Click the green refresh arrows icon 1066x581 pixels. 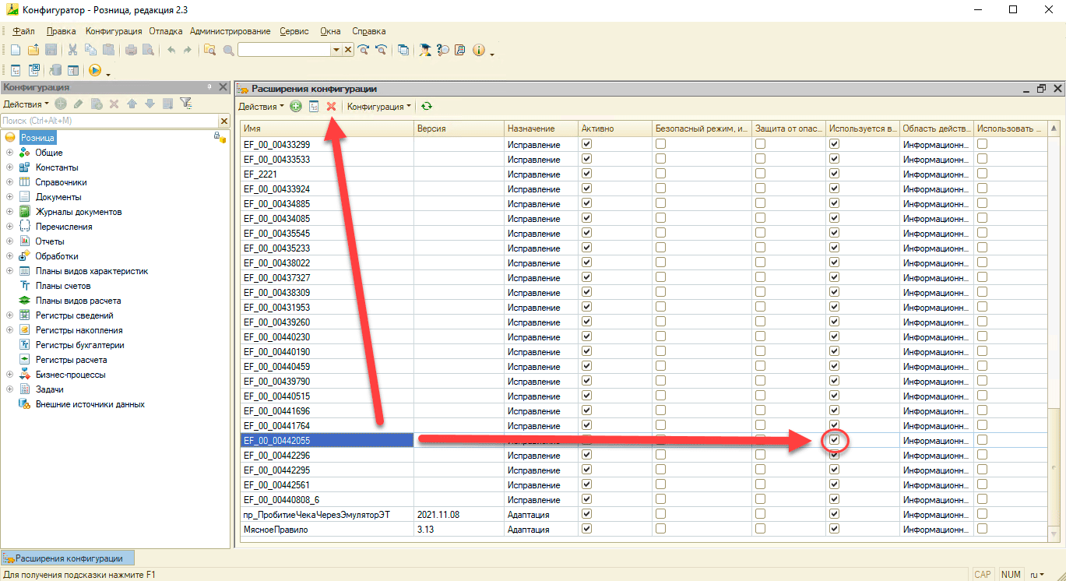tap(427, 107)
